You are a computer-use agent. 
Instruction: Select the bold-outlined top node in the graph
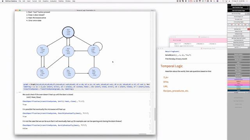[x=68, y=32]
